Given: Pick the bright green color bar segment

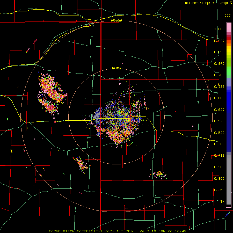Looking at the screenshot, I should tap(229, 71).
